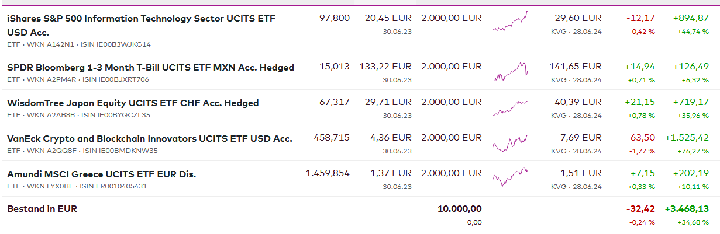Click the Bestand in EUR total row

[x=42, y=209]
